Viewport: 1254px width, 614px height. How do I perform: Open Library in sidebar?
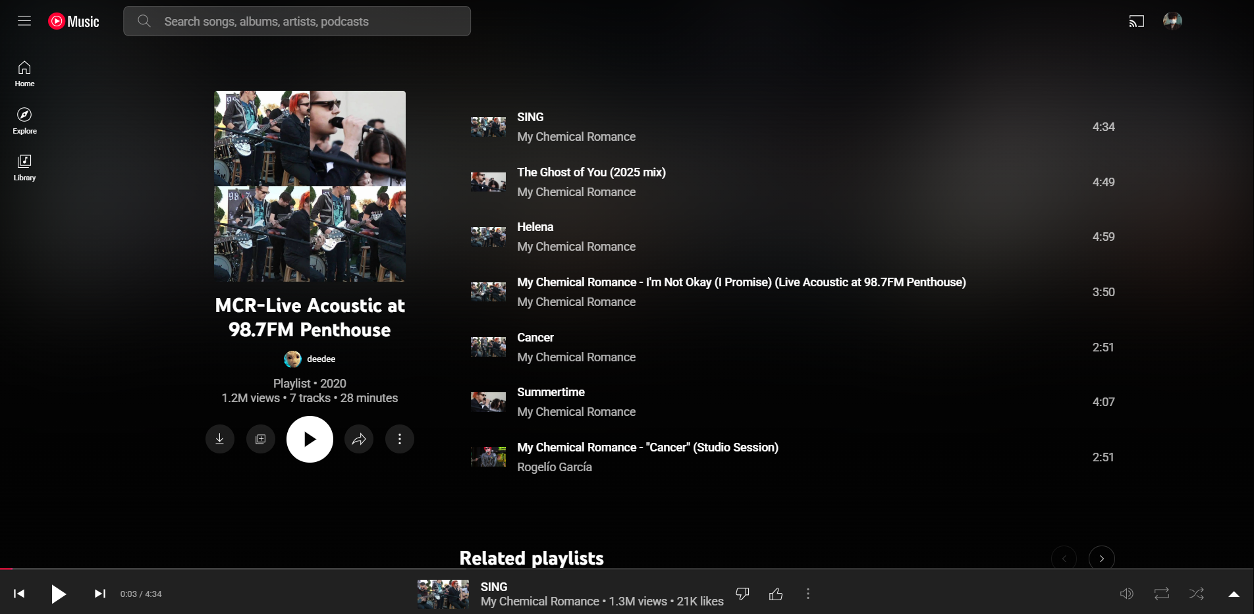tap(24, 168)
